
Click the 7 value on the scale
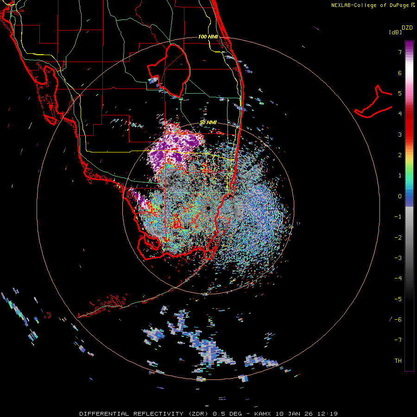coord(400,52)
